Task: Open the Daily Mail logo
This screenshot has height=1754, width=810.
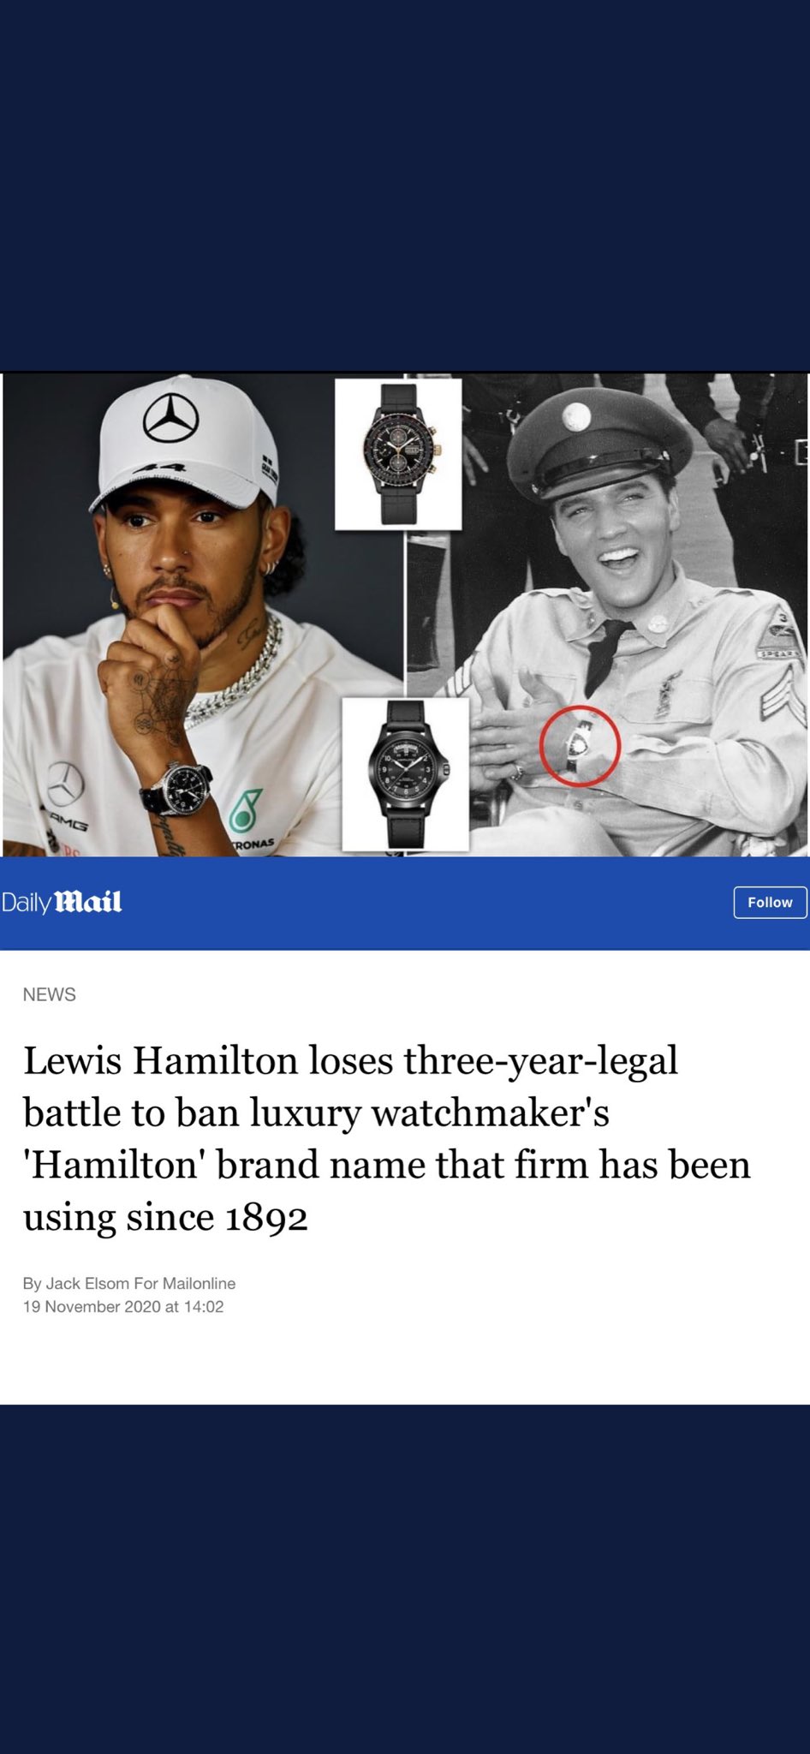Action: 62,902
